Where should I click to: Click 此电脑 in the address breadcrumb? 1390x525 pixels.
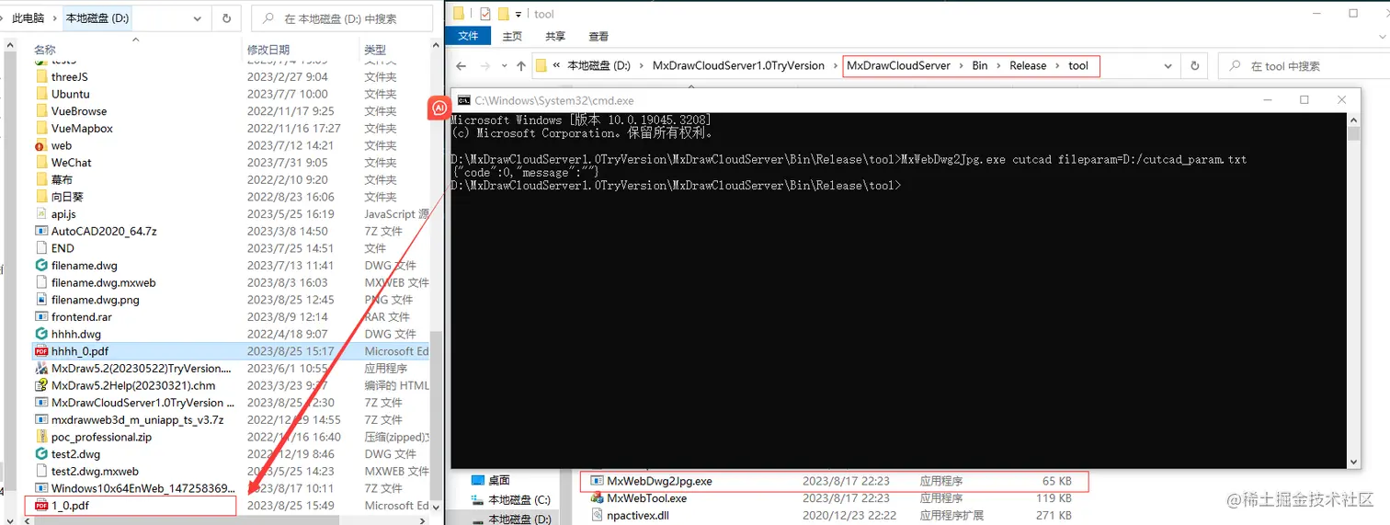[x=28, y=18]
